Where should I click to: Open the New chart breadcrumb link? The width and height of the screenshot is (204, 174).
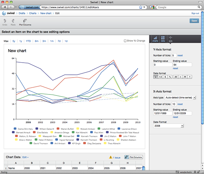pos(46,13)
